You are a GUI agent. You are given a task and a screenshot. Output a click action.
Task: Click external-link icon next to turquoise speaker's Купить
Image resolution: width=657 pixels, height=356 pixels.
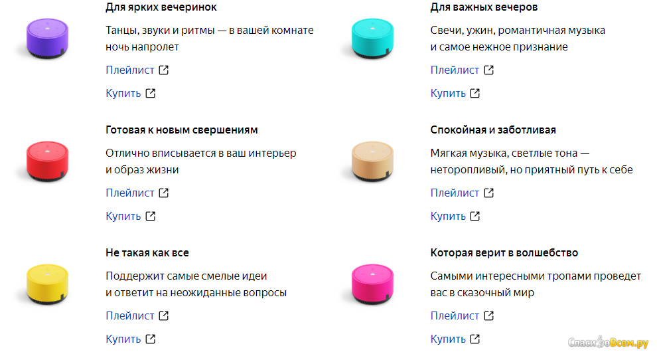point(475,93)
